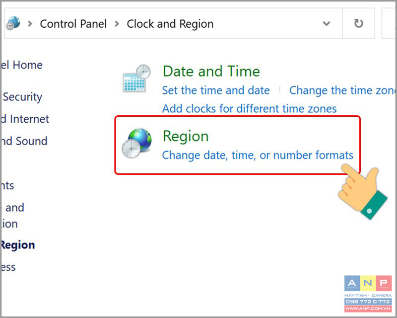This screenshot has width=397, height=318.
Task: Open Change date, time, or number formats
Action: [258, 155]
